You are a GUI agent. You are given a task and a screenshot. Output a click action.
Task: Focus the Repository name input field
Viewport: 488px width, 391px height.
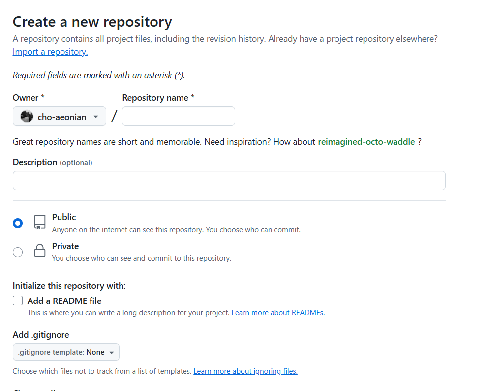(179, 117)
